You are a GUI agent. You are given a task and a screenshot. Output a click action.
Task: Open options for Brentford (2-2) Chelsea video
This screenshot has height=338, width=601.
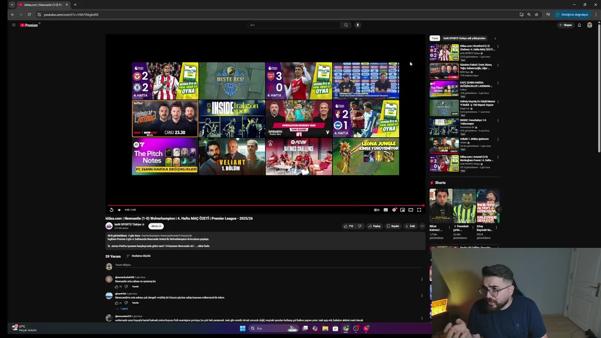pos(498,46)
